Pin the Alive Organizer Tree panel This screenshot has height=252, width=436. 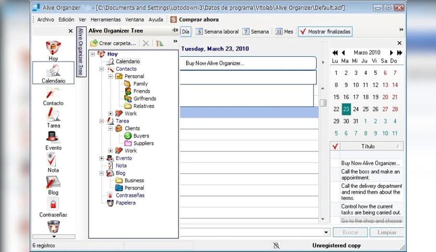click(175, 30)
